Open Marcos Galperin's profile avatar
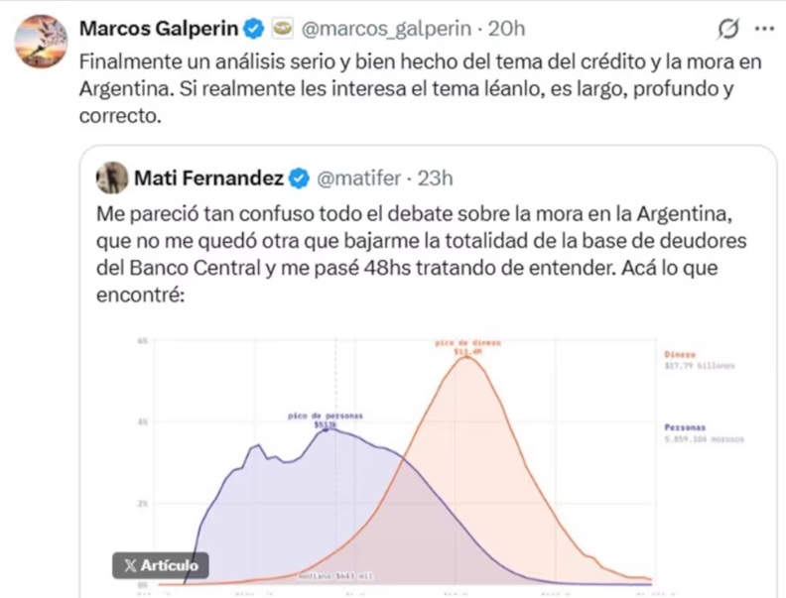786x598 pixels. click(x=41, y=42)
